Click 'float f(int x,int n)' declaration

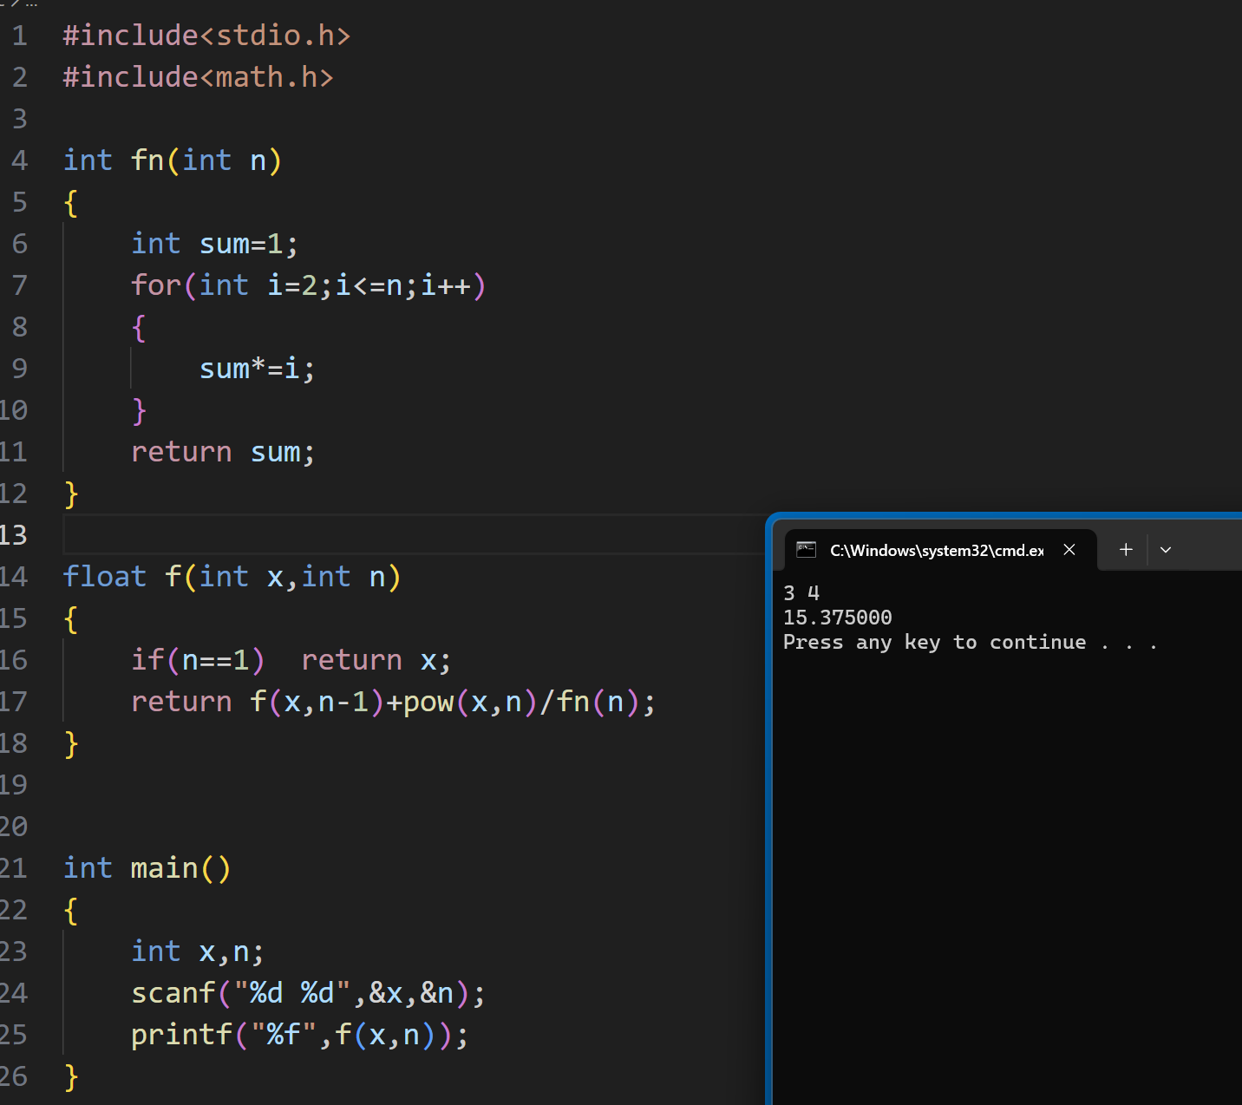[232, 577]
